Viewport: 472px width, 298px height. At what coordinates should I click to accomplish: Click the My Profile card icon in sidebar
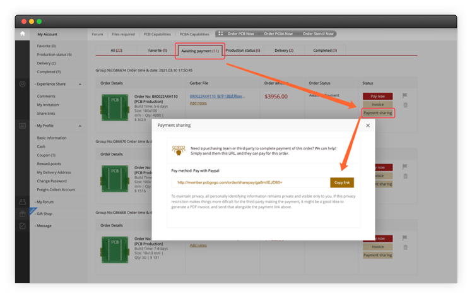click(22, 126)
